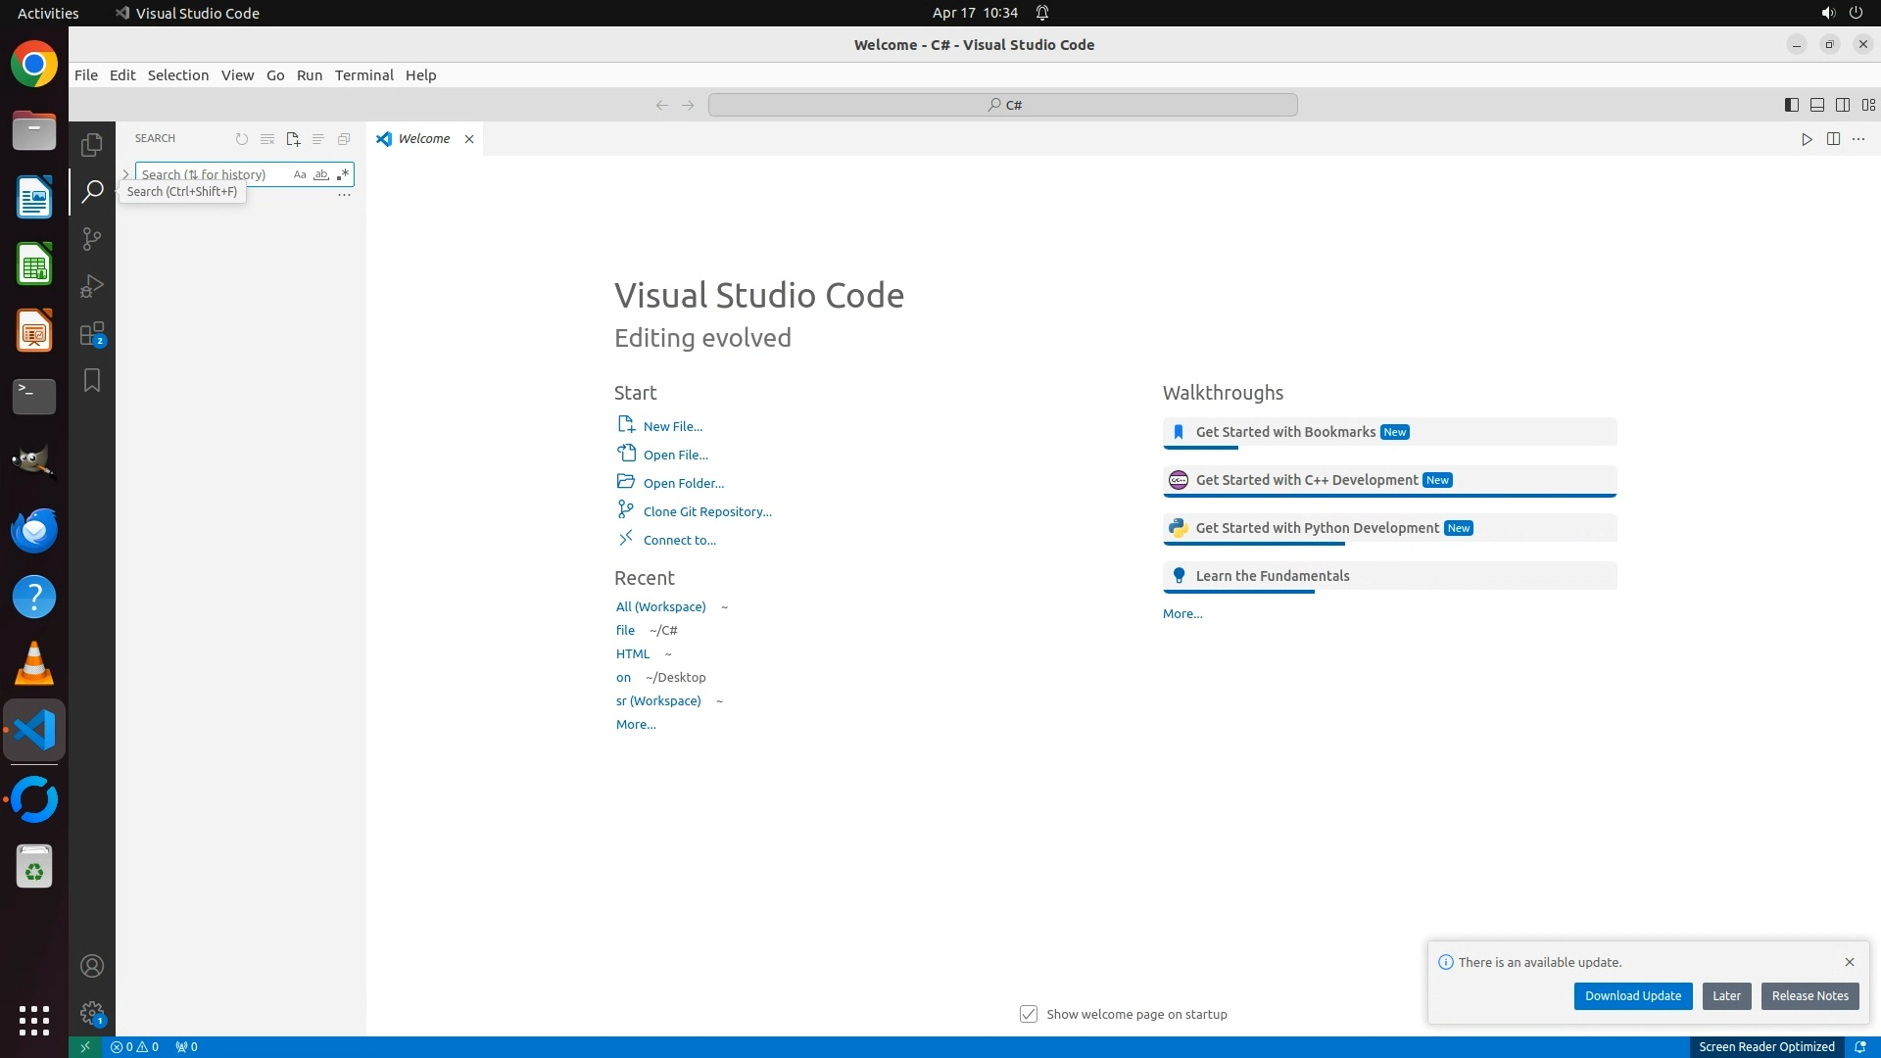Click the Clone Git Repository link
Screen dimensions: 1881x1058
click(707, 511)
